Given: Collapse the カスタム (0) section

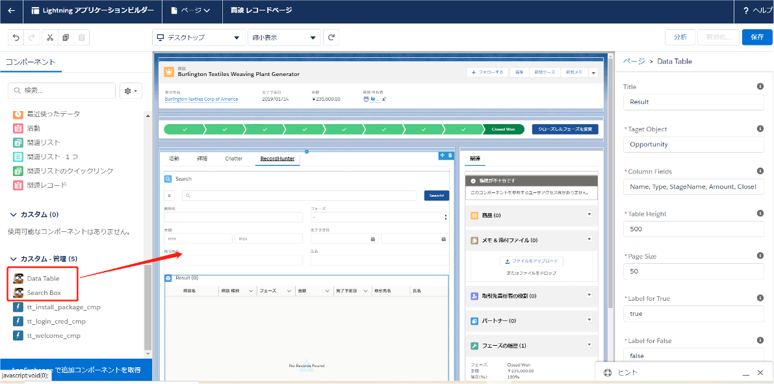Looking at the screenshot, I should 14,214.
